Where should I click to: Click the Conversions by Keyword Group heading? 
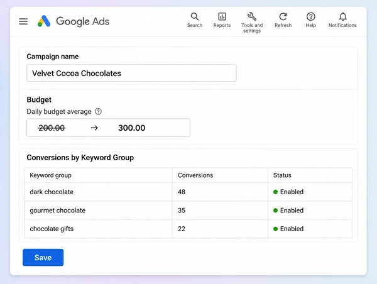pos(80,158)
